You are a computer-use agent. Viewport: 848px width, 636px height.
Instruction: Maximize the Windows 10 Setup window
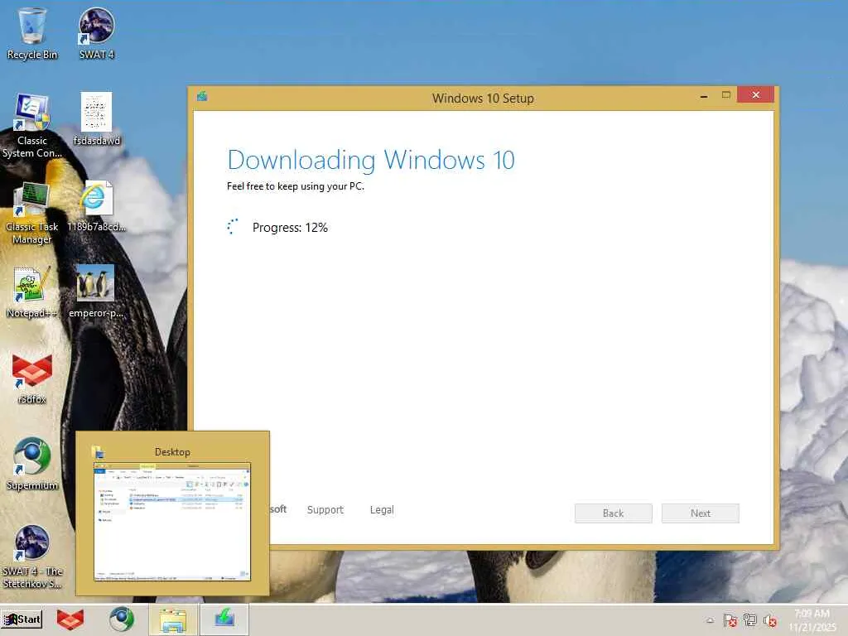click(725, 95)
